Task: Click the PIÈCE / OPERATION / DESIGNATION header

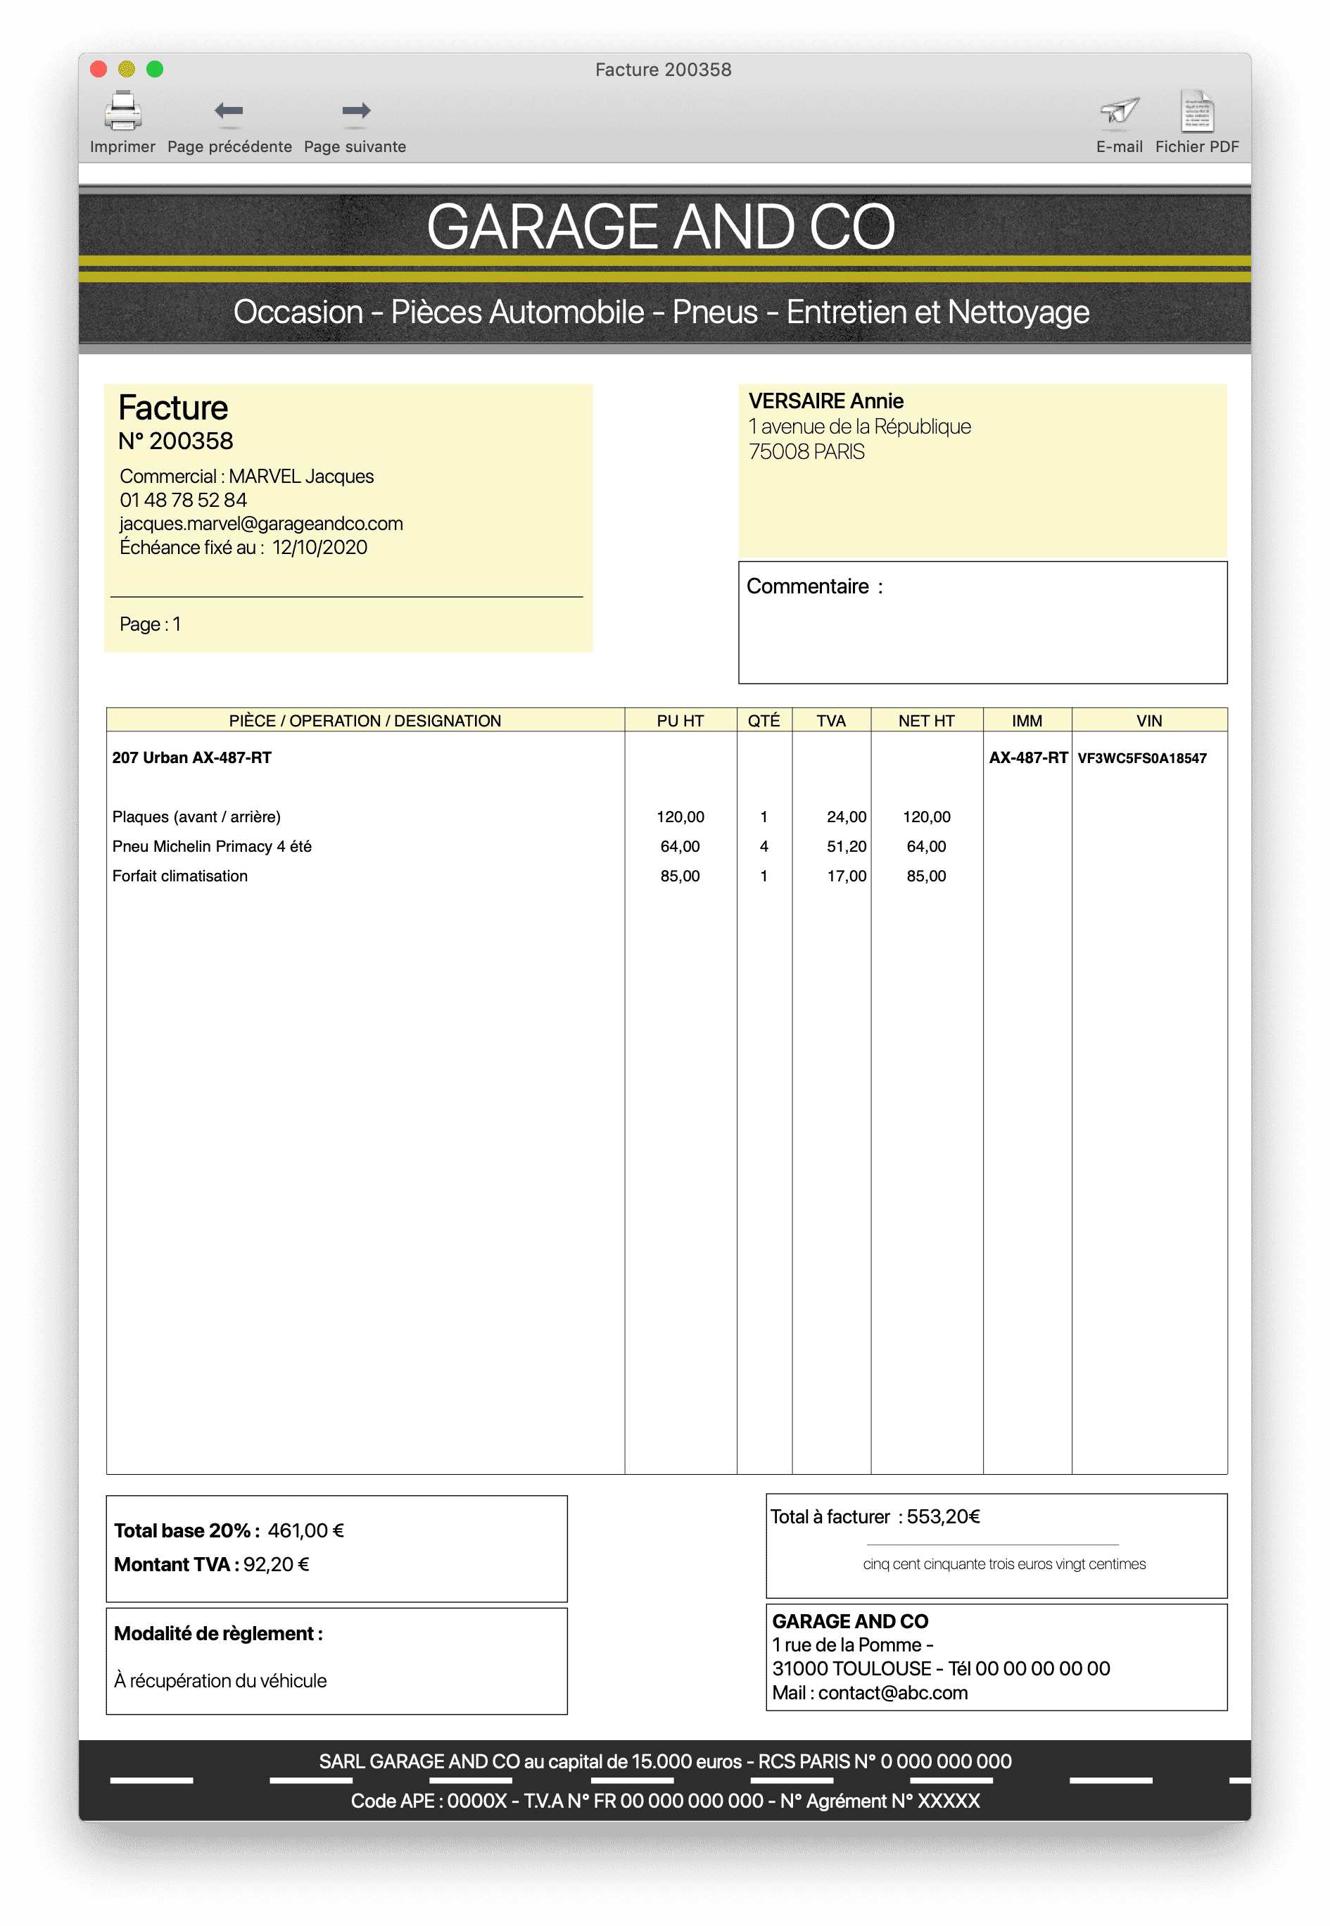Action: (x=365, y=721)
